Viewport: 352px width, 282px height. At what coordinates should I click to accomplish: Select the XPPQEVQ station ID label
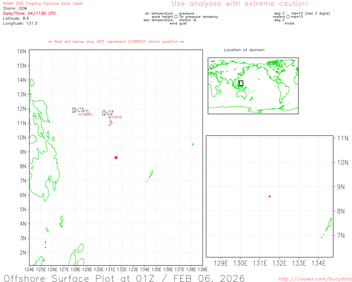(116, 117)
